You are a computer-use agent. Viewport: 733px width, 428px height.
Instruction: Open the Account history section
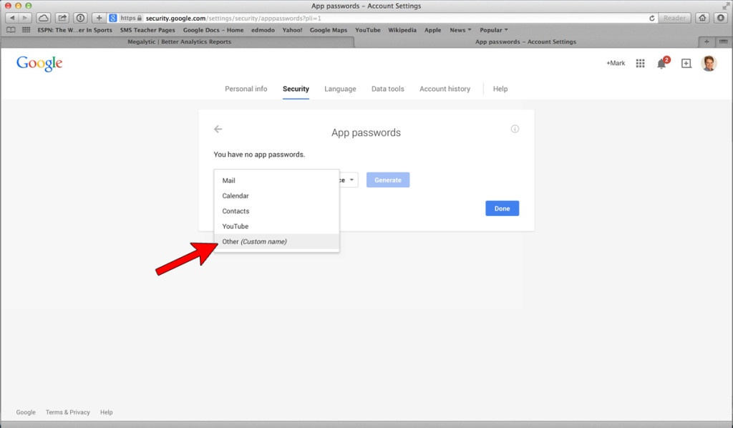click(x=445, y=89)
